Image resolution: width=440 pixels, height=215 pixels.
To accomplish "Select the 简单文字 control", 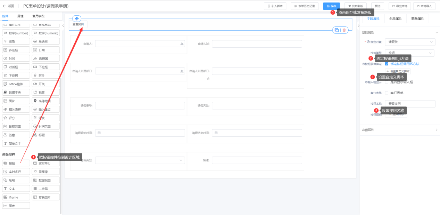I will tap(16, 143).
